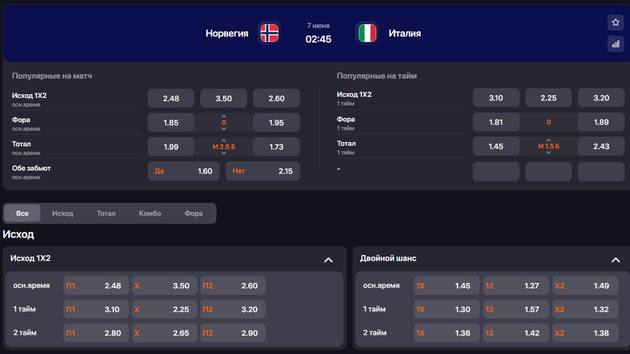Screen dimensions: 630x354
Task: Pick Нет for both teams to score
Action: click(x=262, y=171)
